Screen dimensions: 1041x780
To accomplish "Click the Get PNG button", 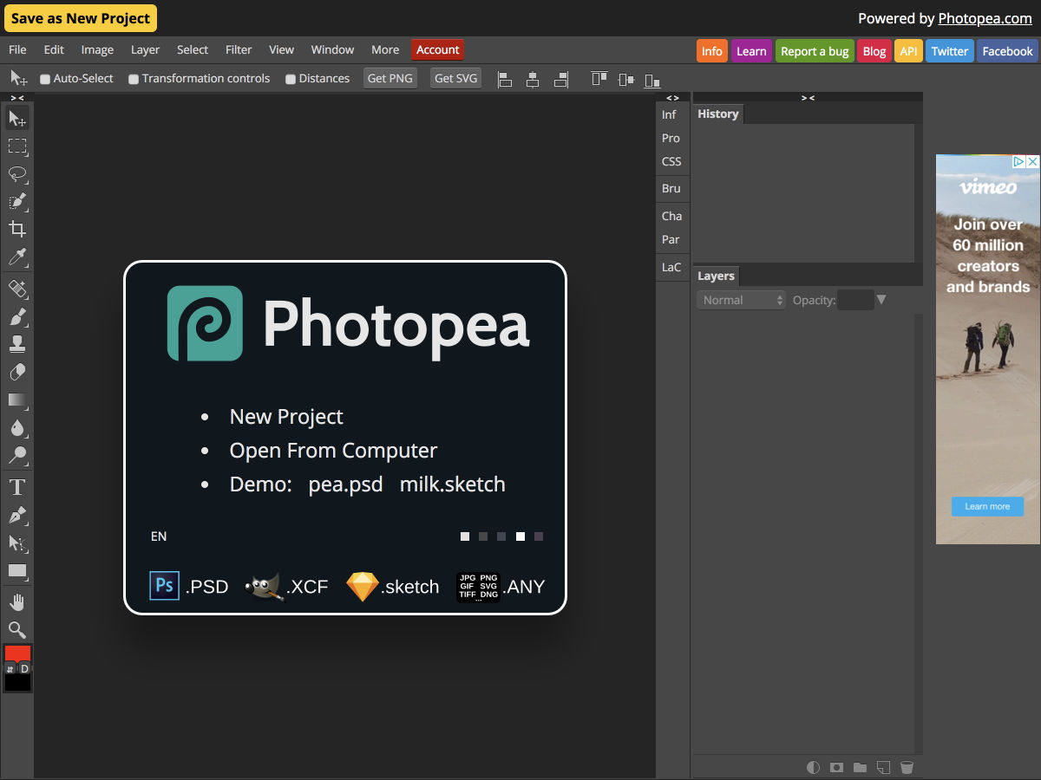I will pos(390,78).
